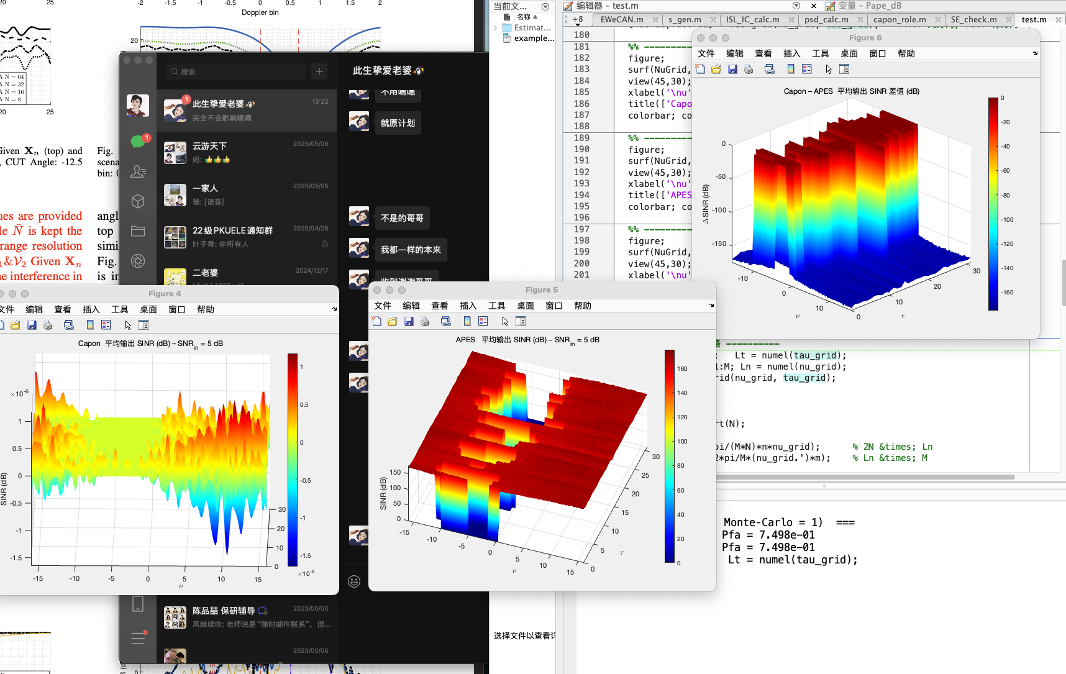Select Edit Plot arrow in Figure 5 toolbar
Viewport: 1066px width, 674px height.
coord(505,321)
